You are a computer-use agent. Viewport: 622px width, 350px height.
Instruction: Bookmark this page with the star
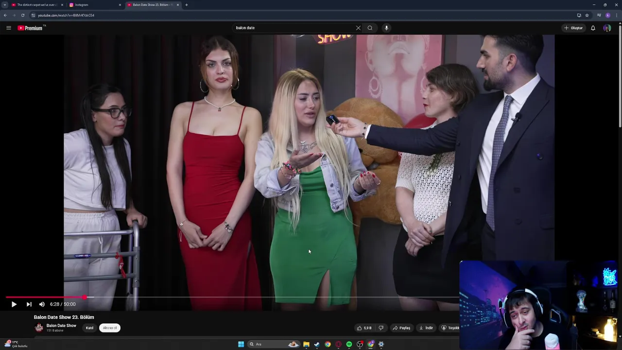(587, 15)
